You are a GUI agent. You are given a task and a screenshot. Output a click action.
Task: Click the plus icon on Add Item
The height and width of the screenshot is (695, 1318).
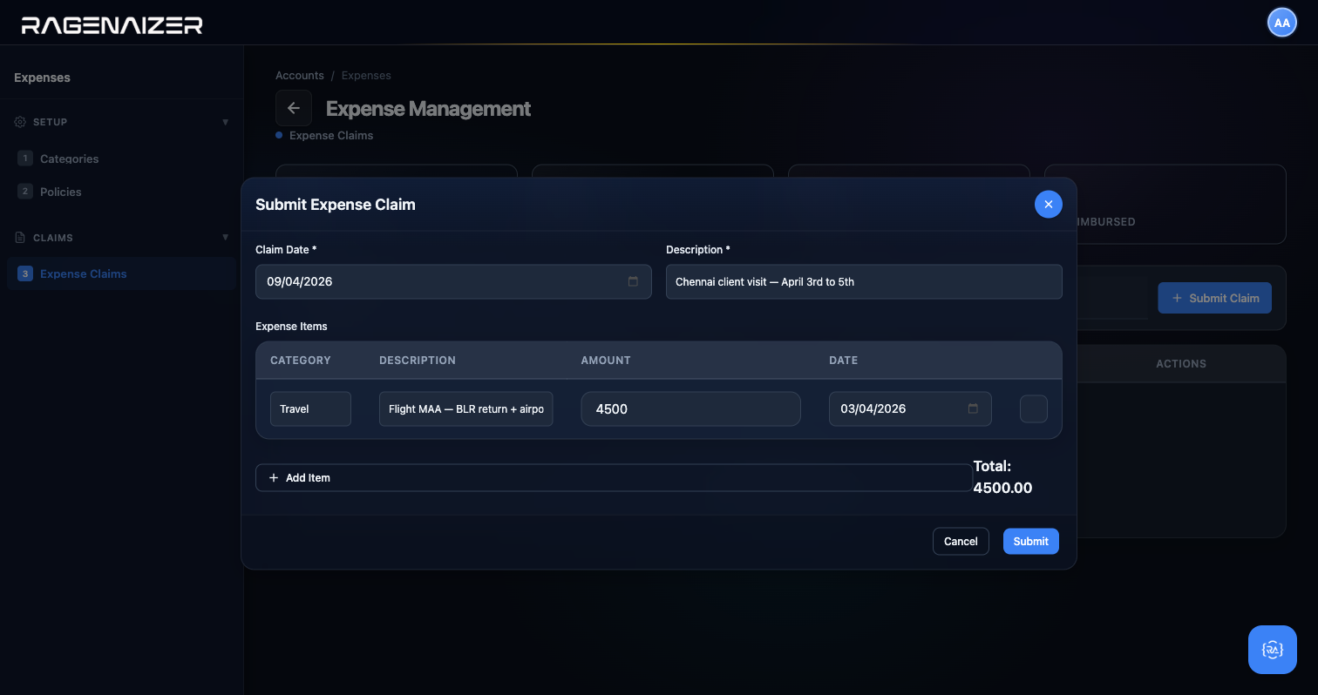pos(274,478)
